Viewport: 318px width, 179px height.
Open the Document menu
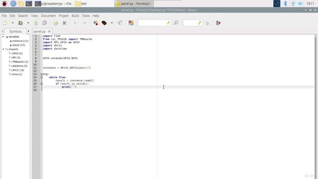coord(48,15)
